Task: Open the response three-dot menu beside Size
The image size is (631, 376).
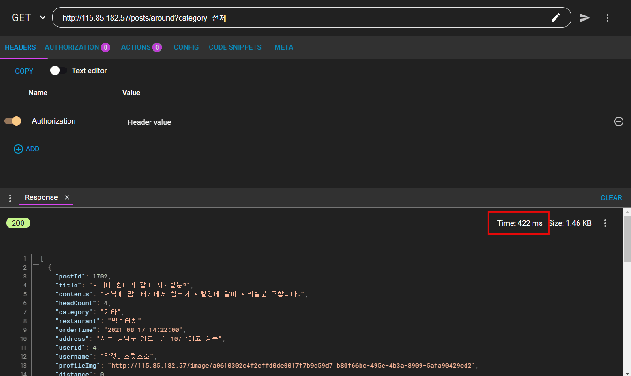Action: tap(605, 223)
